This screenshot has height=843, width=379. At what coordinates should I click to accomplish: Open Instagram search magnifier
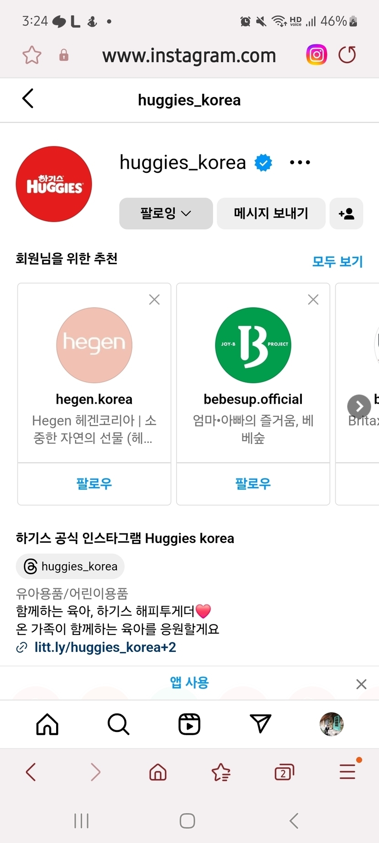[118, 724]
